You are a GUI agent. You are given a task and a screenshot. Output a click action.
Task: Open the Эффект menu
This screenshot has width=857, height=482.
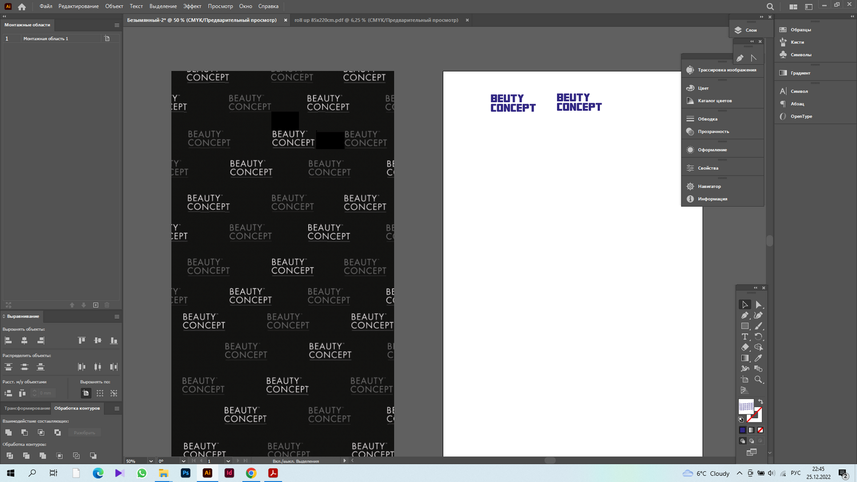[x=192, y=6]
